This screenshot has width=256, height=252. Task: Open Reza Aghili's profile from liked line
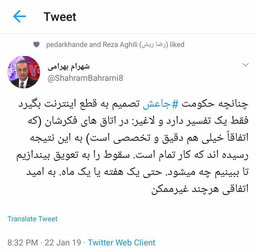point(120,45)
